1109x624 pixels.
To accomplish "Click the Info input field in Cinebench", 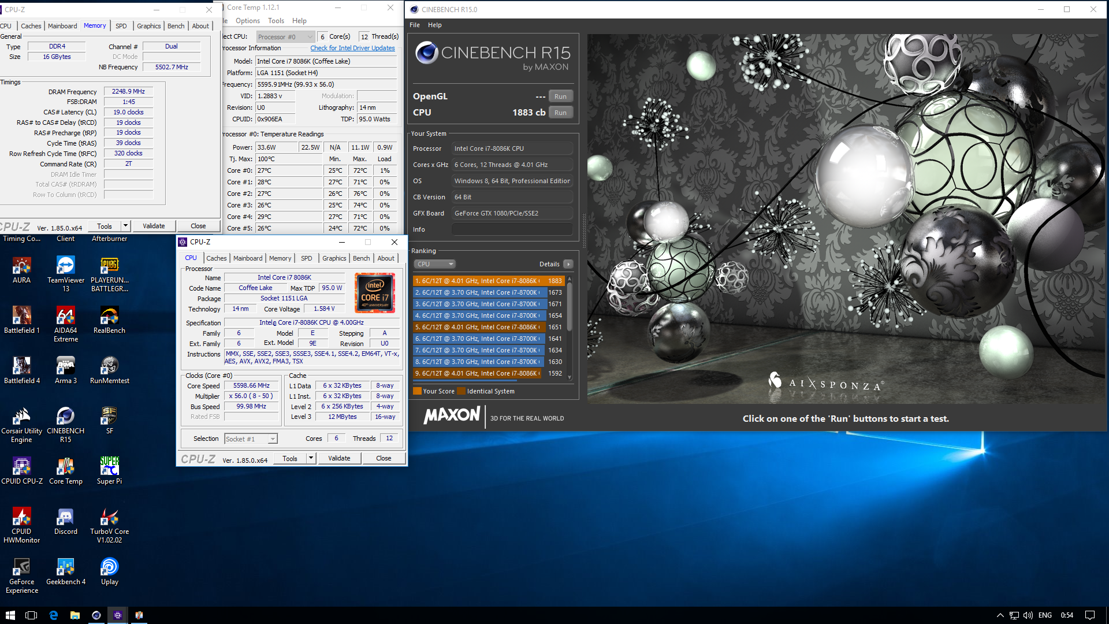I will click(x=512, y=229).
